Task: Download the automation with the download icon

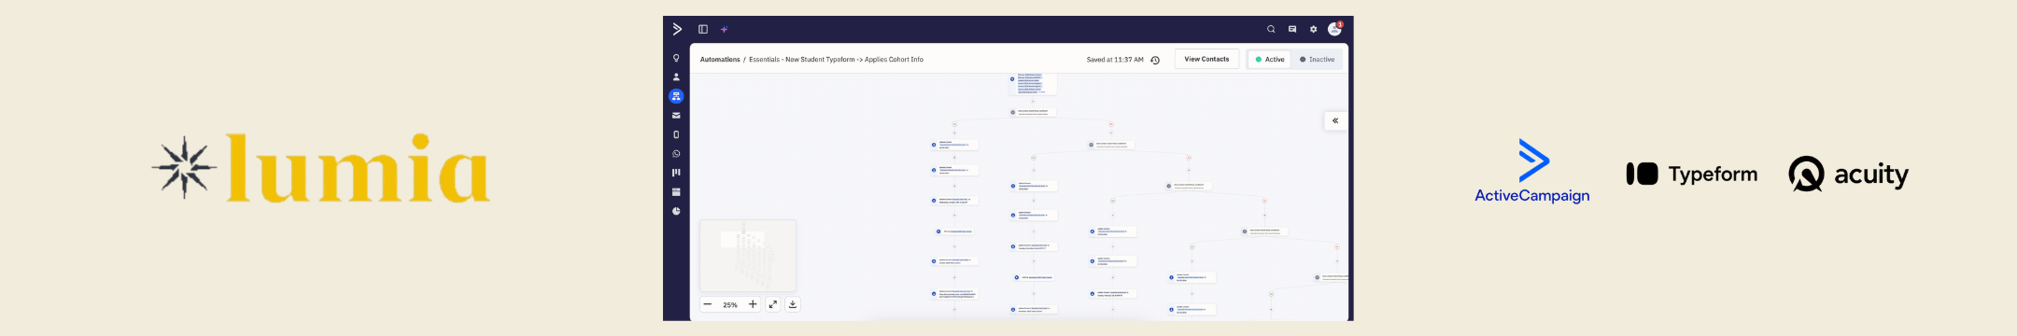Action: coord(793,304)
